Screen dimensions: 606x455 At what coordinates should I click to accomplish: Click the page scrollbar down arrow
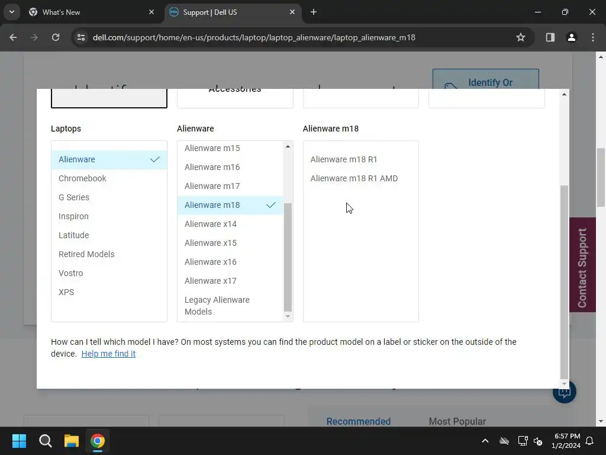coord(601,422)
